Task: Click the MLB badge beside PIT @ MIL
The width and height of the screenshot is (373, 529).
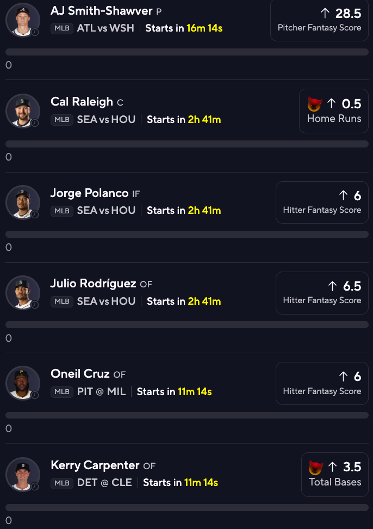Action: tap(62, 392)
